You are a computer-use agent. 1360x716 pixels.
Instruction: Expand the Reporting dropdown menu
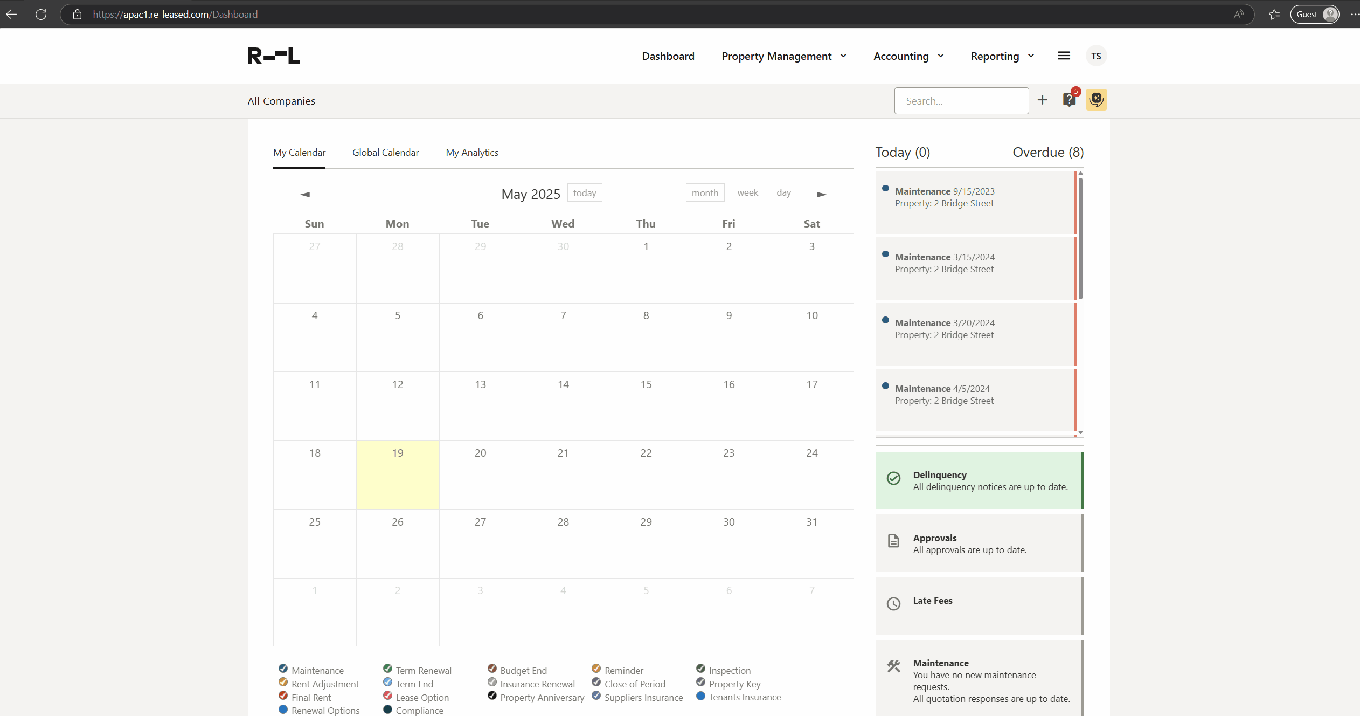click(1002, 56)
